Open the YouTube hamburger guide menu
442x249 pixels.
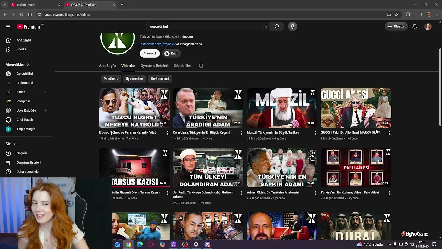[8, 27]
